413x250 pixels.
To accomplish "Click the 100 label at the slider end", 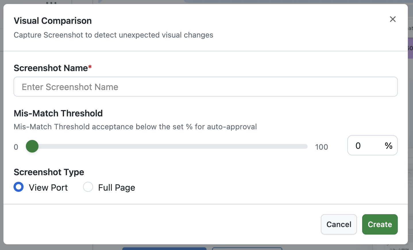I will pyautogui.click(x=321, y=147).
